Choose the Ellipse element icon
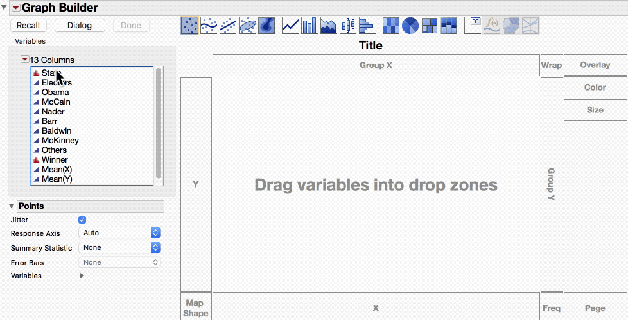The height and width of the screenshot is (320, 628). click(x=247, y=26)
